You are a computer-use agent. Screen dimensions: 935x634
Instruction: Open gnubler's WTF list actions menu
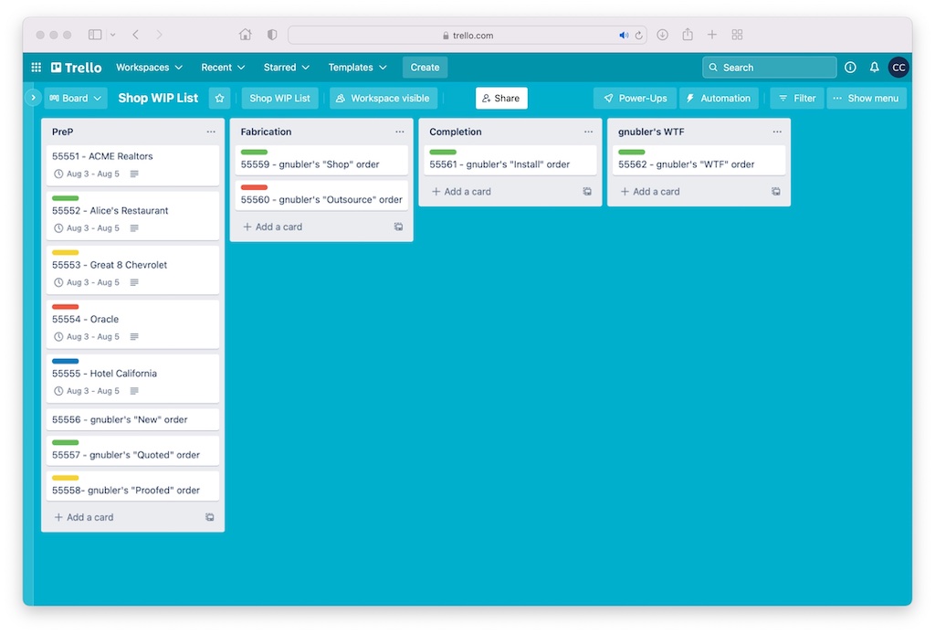(777, 132)
